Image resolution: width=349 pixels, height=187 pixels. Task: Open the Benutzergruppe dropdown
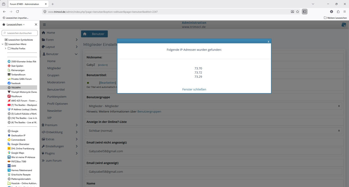[214, 106]
